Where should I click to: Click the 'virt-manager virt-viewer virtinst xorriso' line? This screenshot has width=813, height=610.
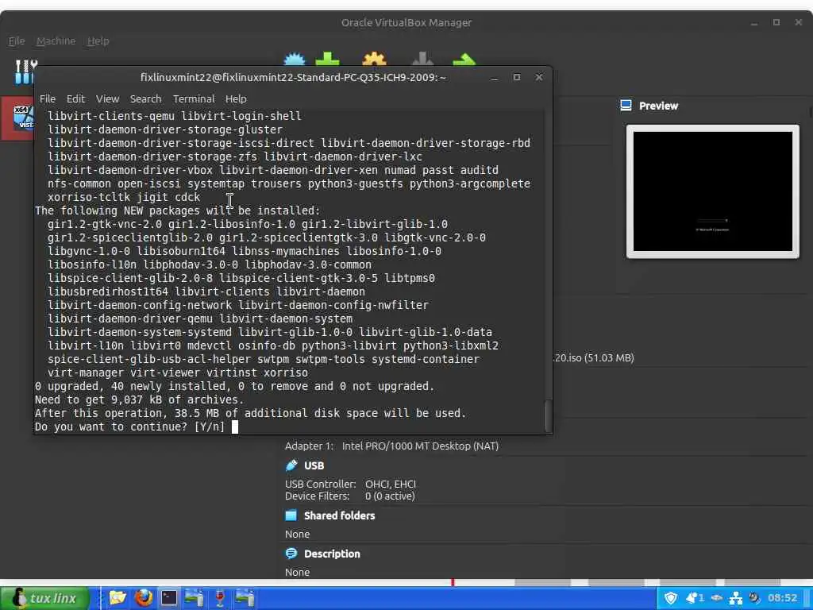(x=177, y=373)
